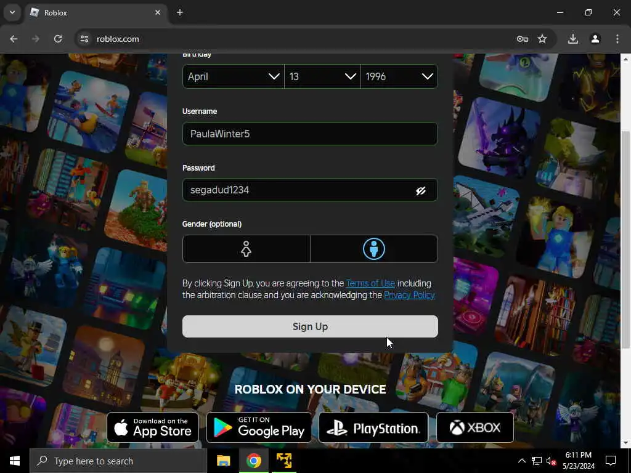Viewport: 631px width, 473px height.
Task: Select the Roblox browser tab
Action: click(97, 13)
